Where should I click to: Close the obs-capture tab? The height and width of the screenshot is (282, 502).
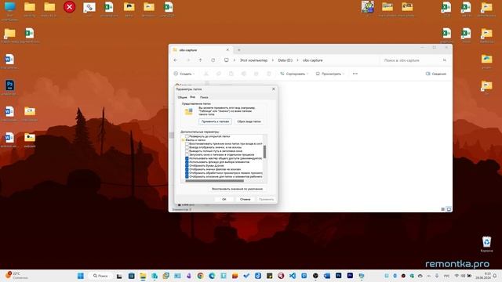(x=227, y=50)
